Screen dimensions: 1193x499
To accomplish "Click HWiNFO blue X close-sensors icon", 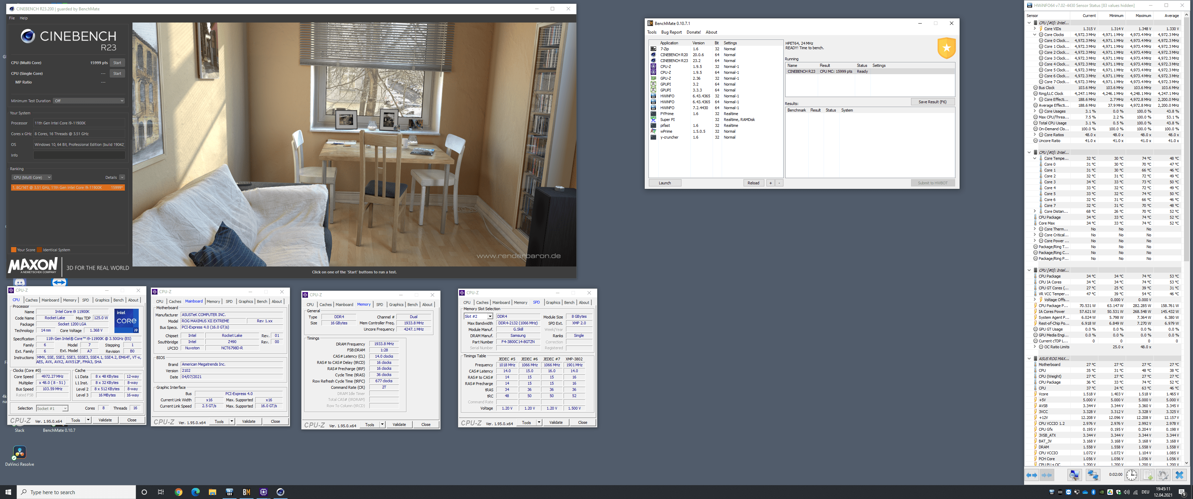I will click(1179, 475).
